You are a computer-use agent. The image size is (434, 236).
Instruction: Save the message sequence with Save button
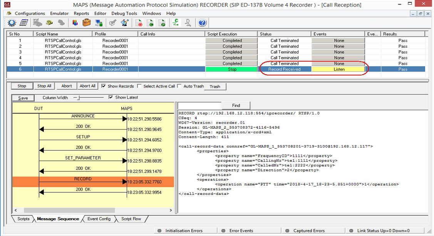(23, 98)
